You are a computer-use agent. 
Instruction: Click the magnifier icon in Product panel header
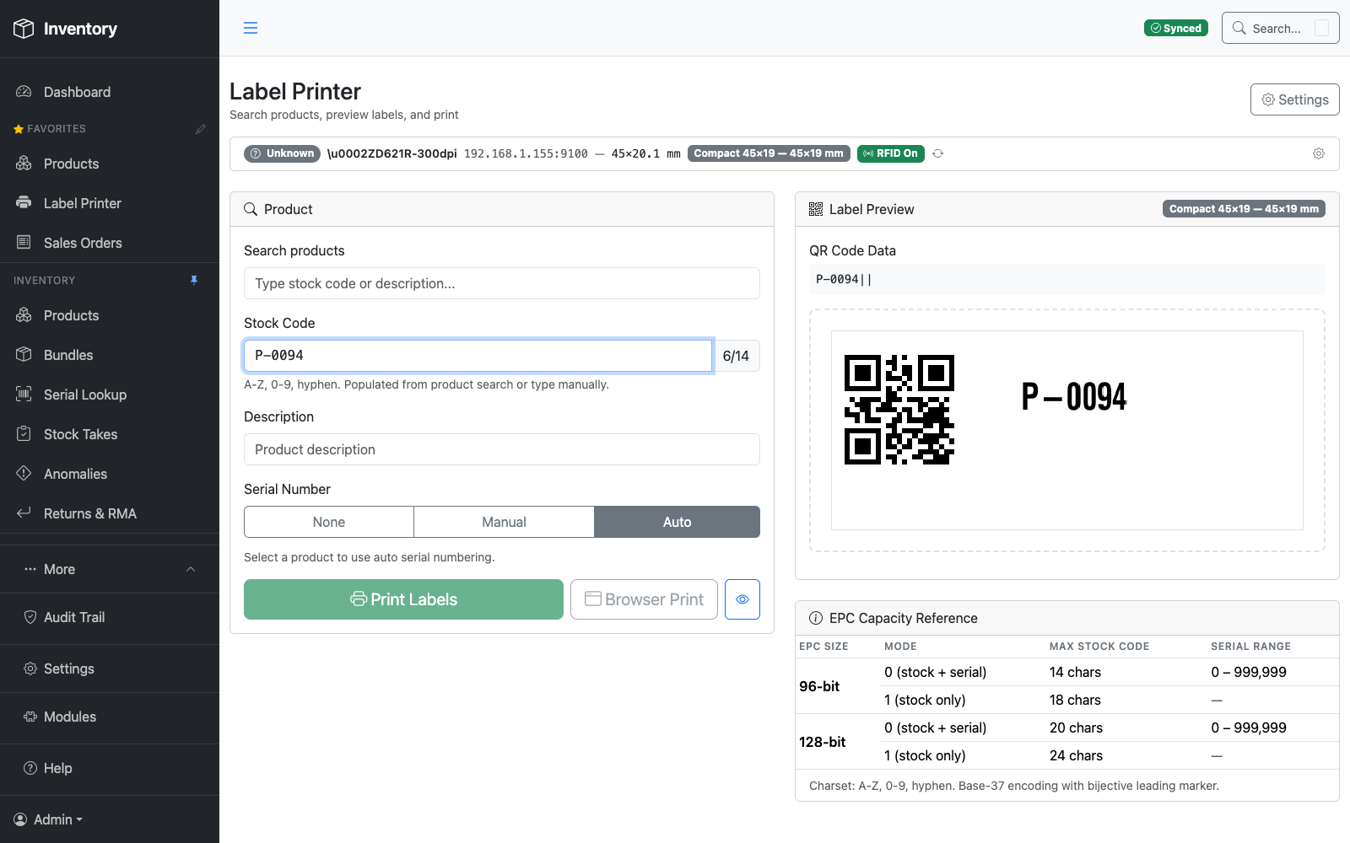click(251, 209)
